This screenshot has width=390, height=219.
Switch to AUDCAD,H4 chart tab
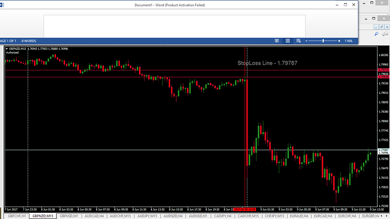click(x=94, y=216)
